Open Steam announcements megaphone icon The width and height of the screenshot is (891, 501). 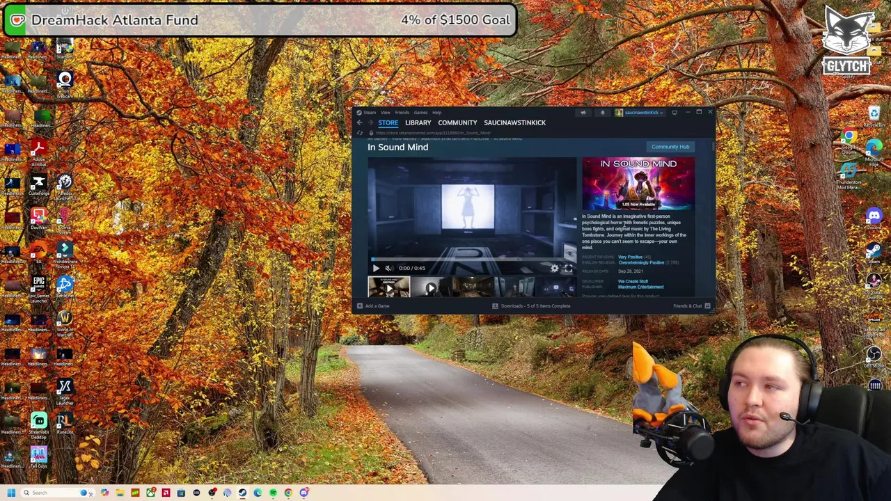[x=583, y=113]
